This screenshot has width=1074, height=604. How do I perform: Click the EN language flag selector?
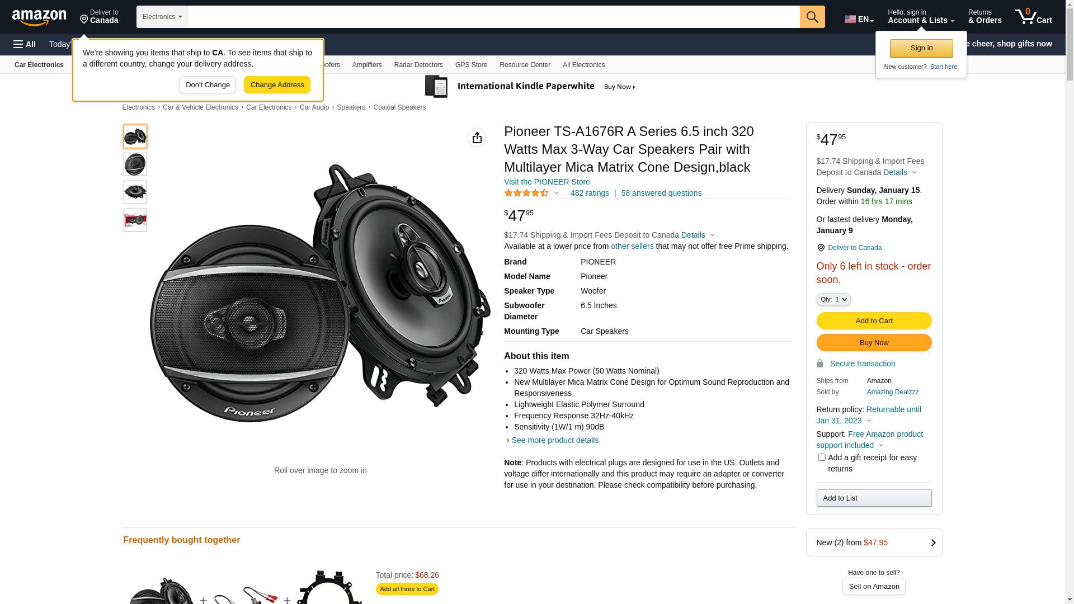(x=859, y=19)
